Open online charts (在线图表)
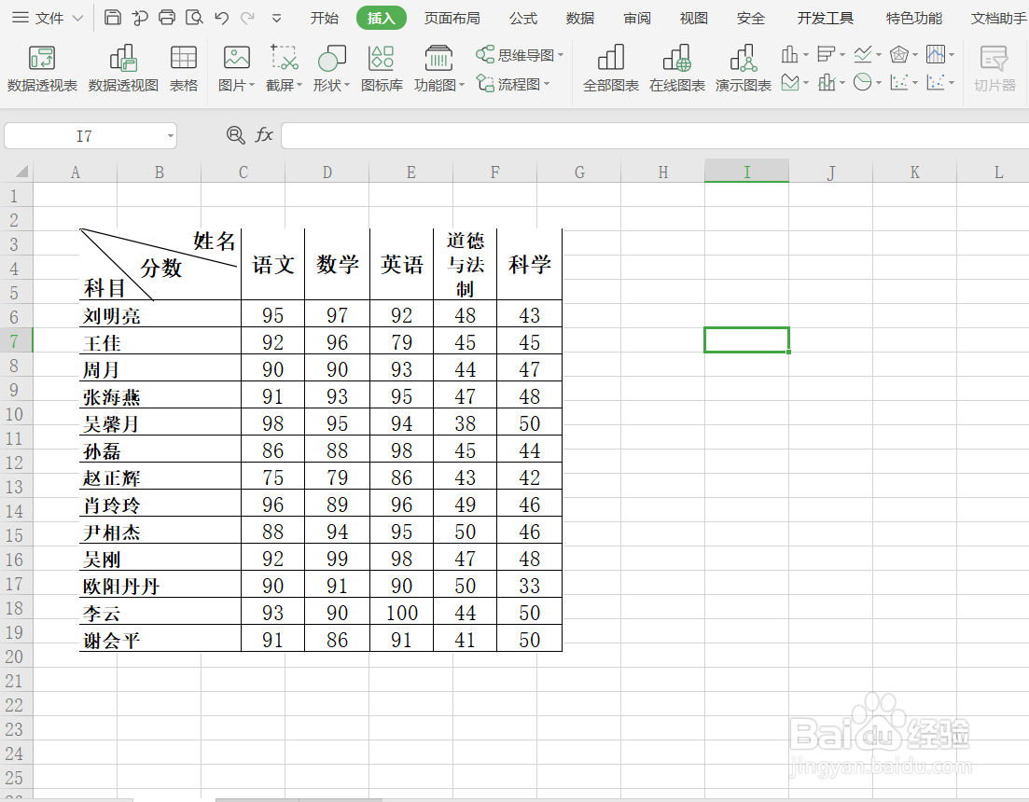 677,67
